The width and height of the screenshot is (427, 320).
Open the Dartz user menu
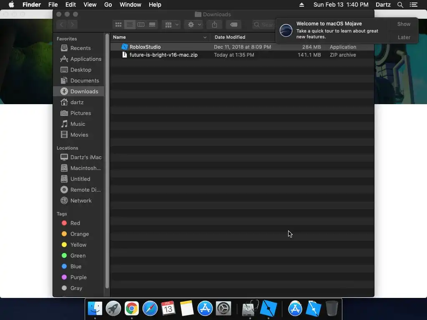click(383, 5)
